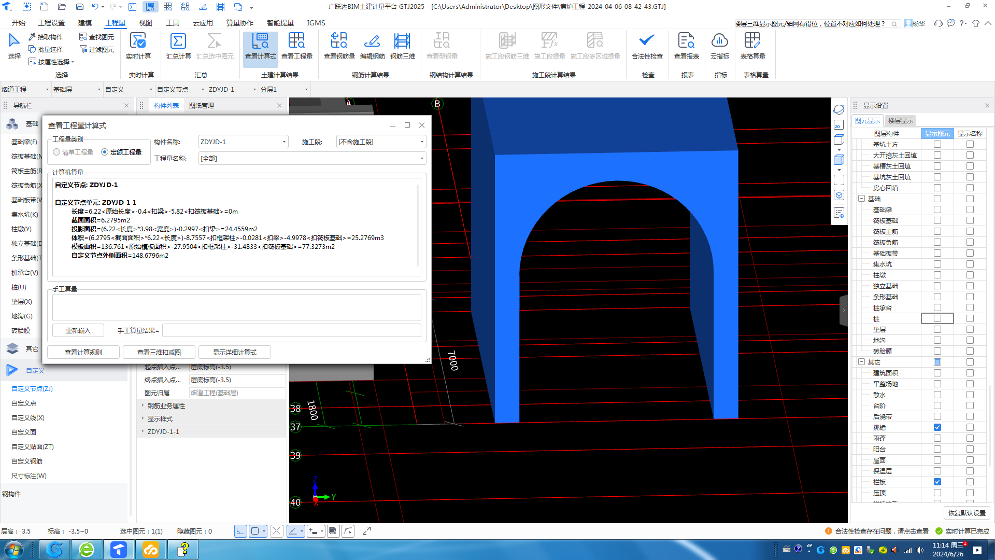Enable 显示图元 for 基坑土方

[x=937, y=144]
